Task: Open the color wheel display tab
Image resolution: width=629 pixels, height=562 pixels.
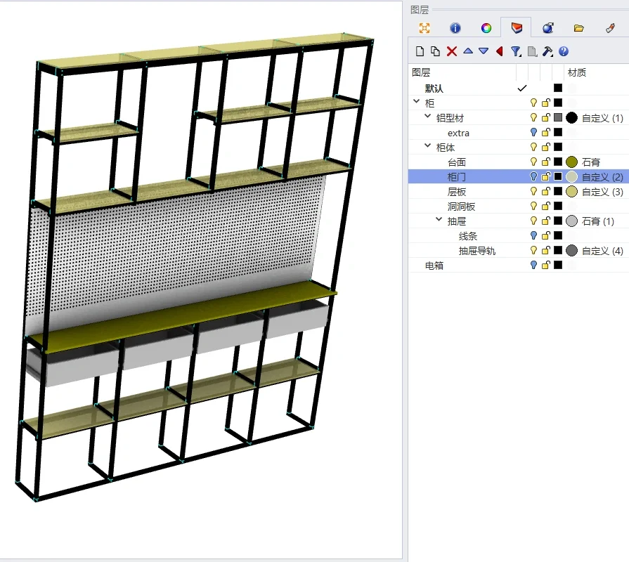Action: pyautogui.click(x=486, y=28)
